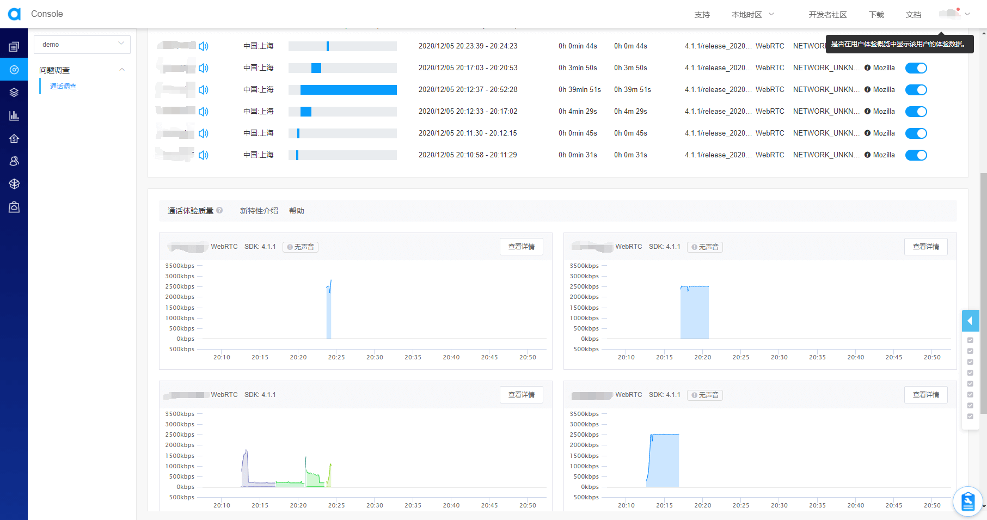Open the demo project dropdown
The height and width of the screenshot is (520, 987).
[x=82, y=45]
